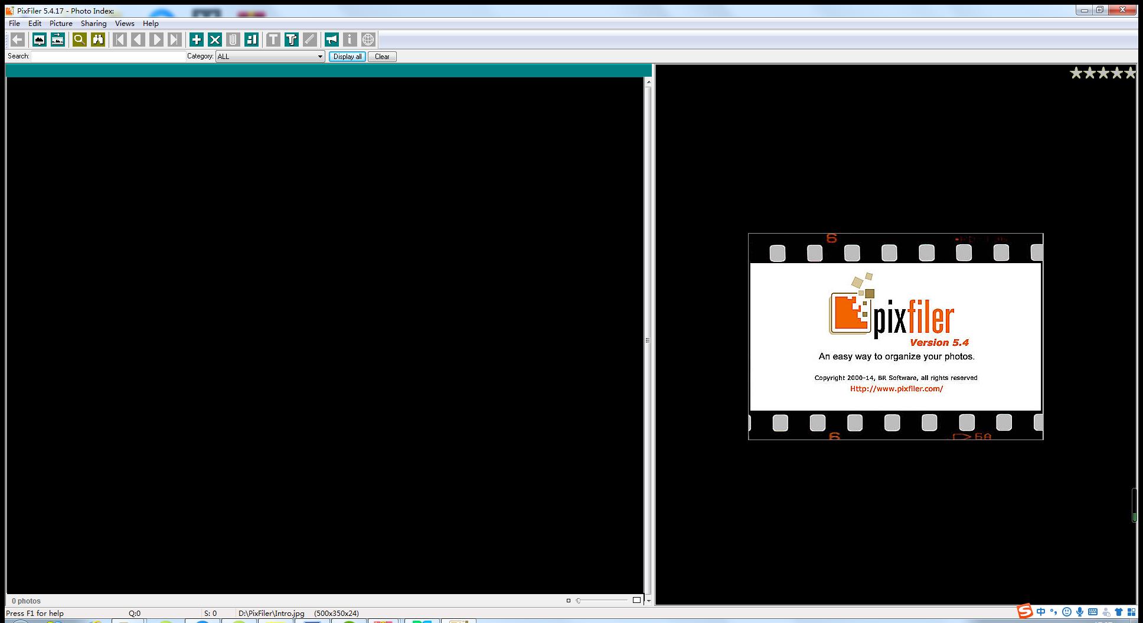Open full screen picture view icon

click(x=39, y=40)
